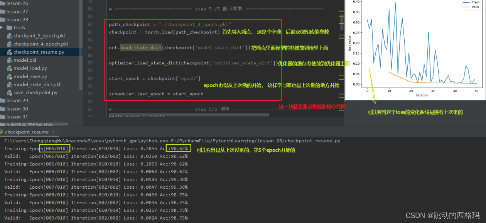Click the scheduler.last_epoch = start_epoch line
The height and width of the screenshot is (223, 486).
click(156, 94)
